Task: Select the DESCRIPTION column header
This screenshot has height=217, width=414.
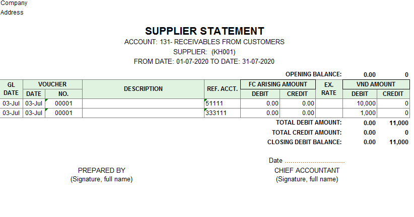Action: (143, 89)
